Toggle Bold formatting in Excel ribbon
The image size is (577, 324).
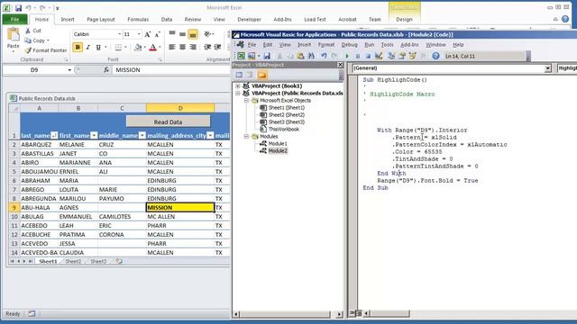coord(78,48)
